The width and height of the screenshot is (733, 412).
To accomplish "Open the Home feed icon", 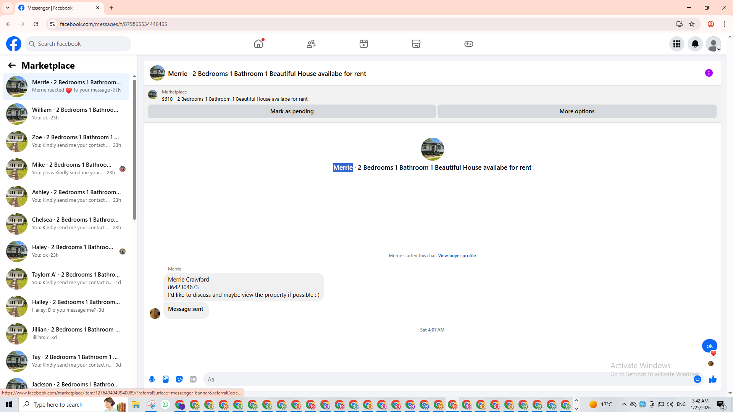I will [258, 44].
